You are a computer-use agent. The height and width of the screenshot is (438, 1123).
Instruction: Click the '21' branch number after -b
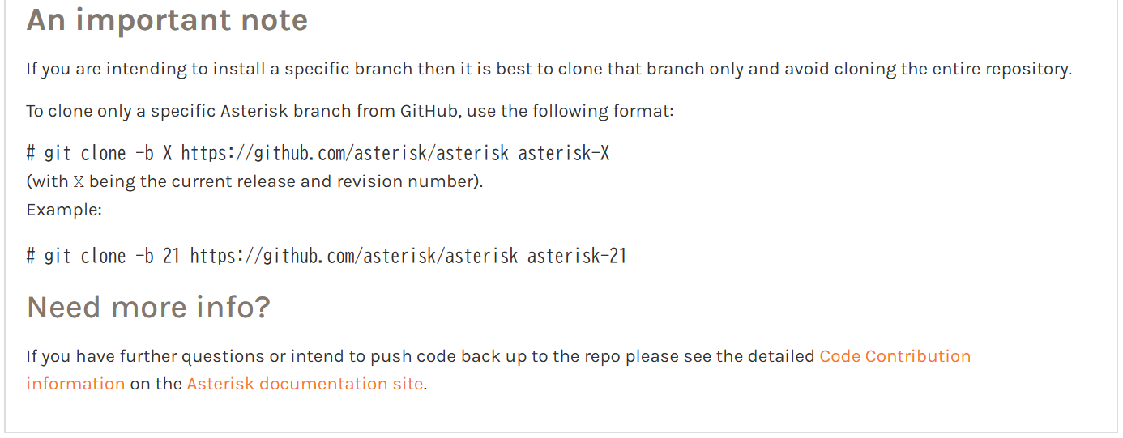(171, 257)
